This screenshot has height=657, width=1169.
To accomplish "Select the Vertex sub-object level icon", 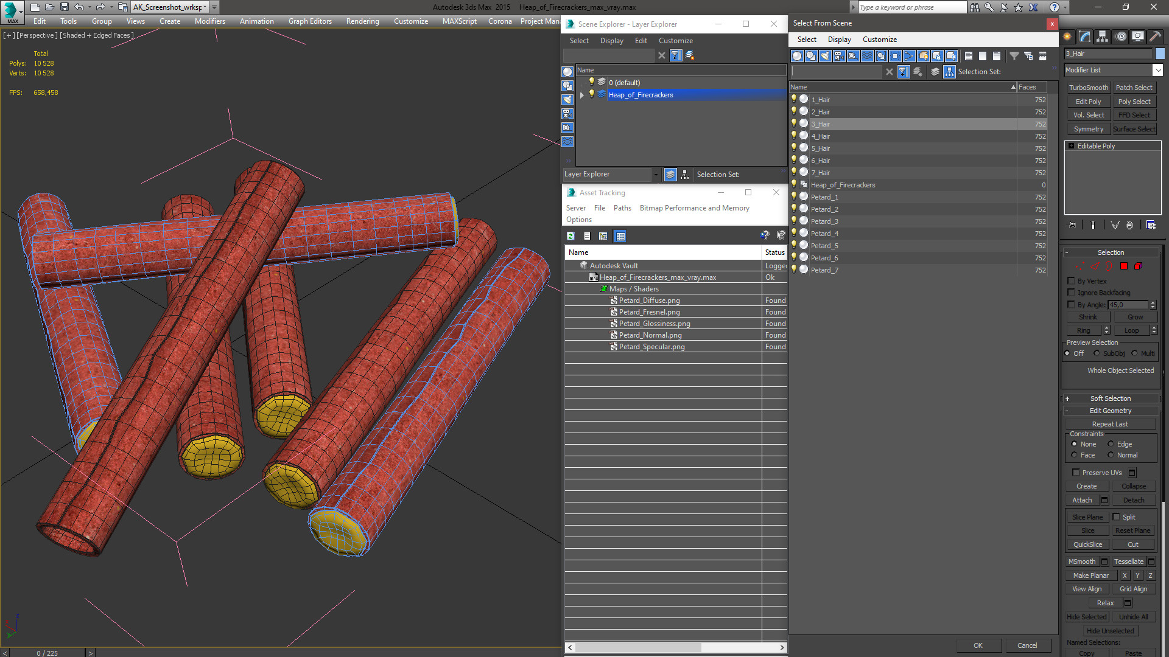I will [x=1079, y=266].
